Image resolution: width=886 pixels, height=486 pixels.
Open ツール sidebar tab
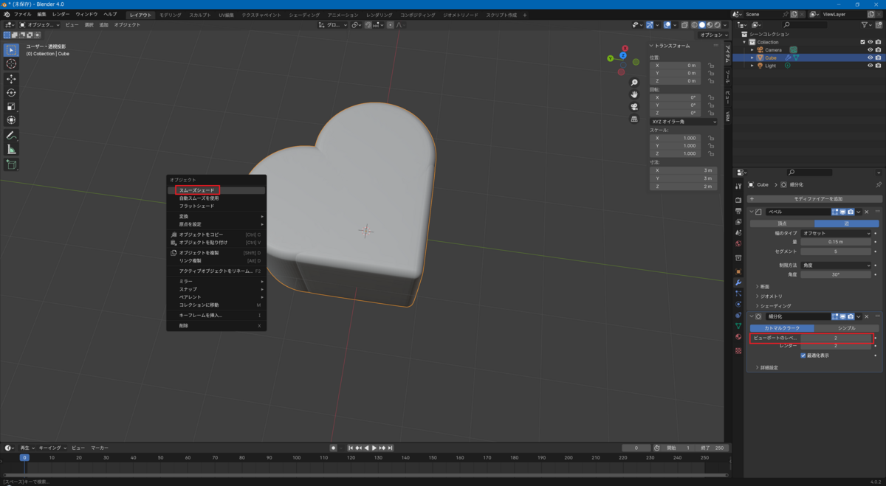(x=727, y=75)
